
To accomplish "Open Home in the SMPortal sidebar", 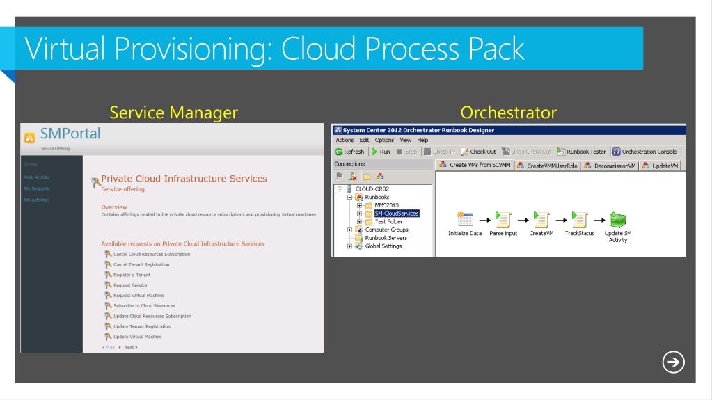I will tap(31, 164).
